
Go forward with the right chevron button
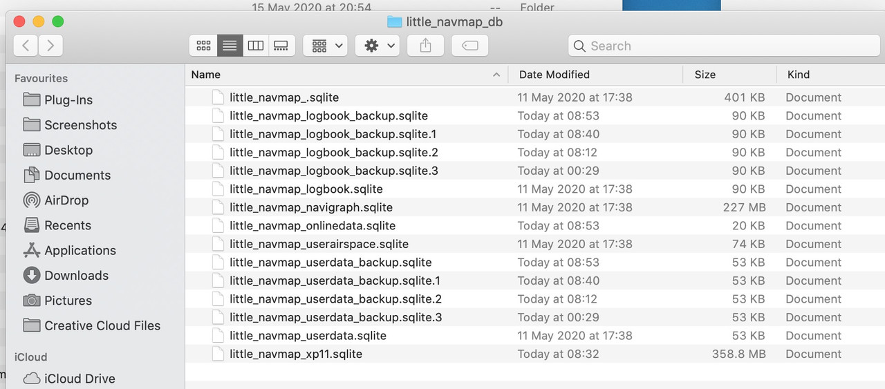[x=50, y=46]
